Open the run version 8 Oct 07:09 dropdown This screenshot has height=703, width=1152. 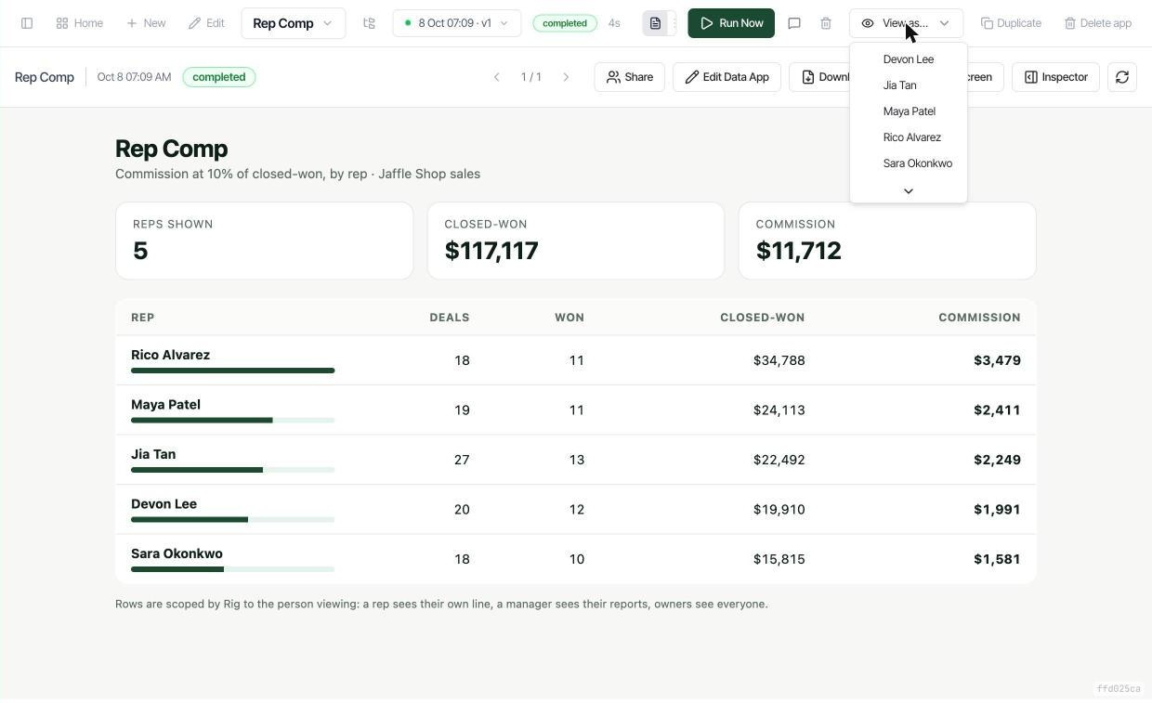(456, 23)
